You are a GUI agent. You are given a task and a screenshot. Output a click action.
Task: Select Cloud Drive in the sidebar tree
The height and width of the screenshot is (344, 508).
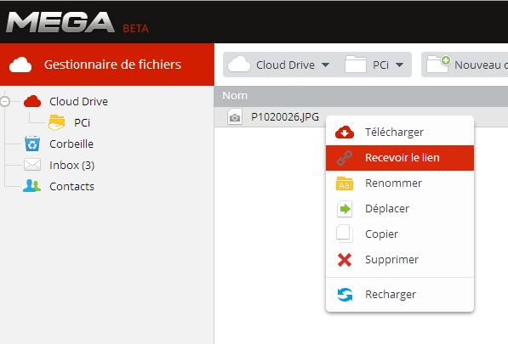78,102
